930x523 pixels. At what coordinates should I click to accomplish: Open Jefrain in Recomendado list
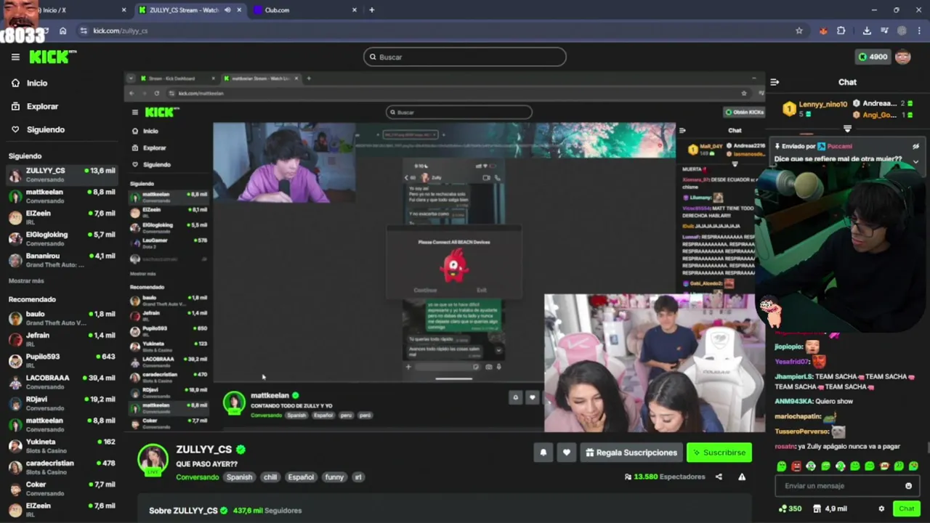(62, 339)
